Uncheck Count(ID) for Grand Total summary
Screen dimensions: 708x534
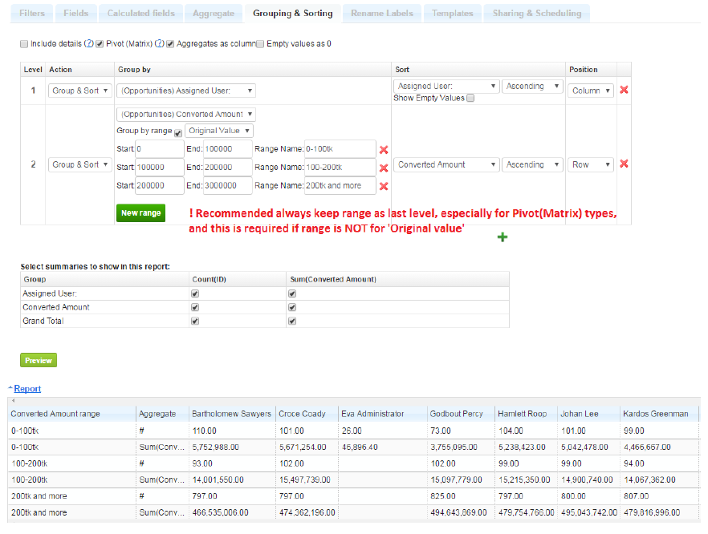coord(195,321)
